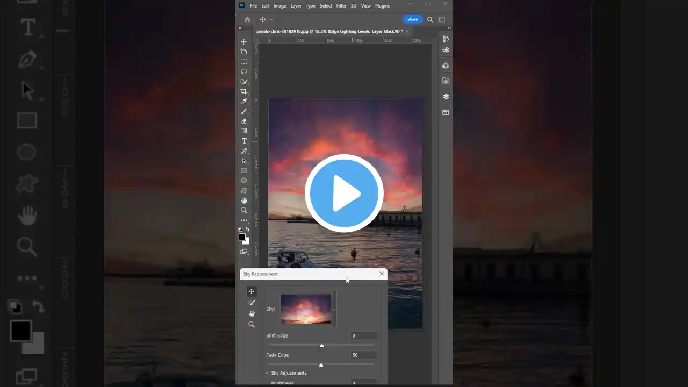Pick the Eyedropper tool
The height and width of the screenshot is (387, 688).
tap(244, 102)
